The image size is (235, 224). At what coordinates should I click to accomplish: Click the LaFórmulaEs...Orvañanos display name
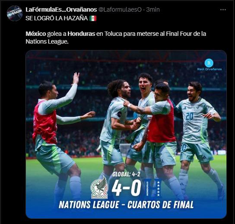[x=61, y=9]
